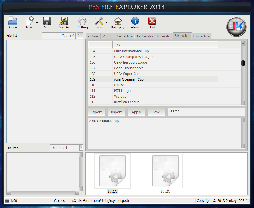The height and width of the screenshot is (208, 254).
Task: Select row Brazilian League
Action: click(153, 102)
